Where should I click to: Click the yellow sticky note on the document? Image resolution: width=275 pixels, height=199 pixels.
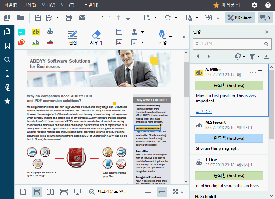pyautogui.click(x=154, y=61)
